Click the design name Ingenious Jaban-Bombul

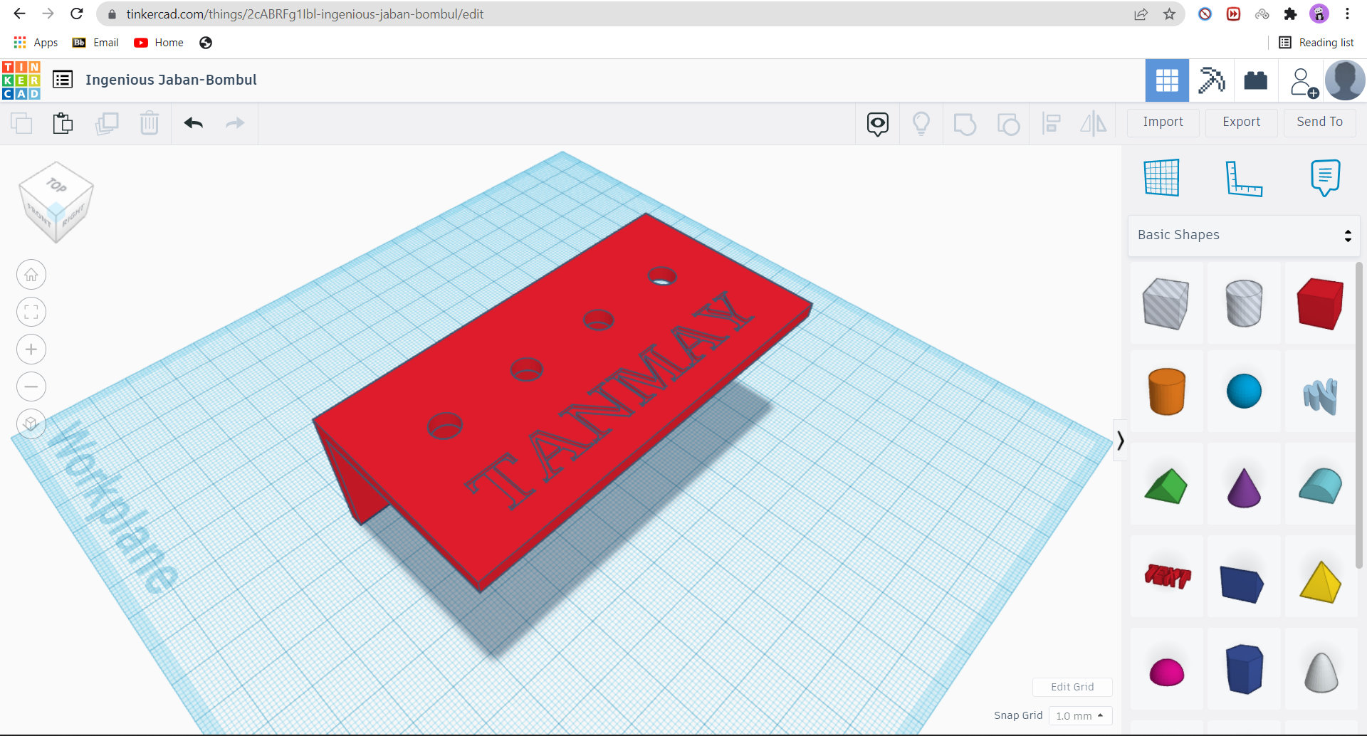coord(171,80)
